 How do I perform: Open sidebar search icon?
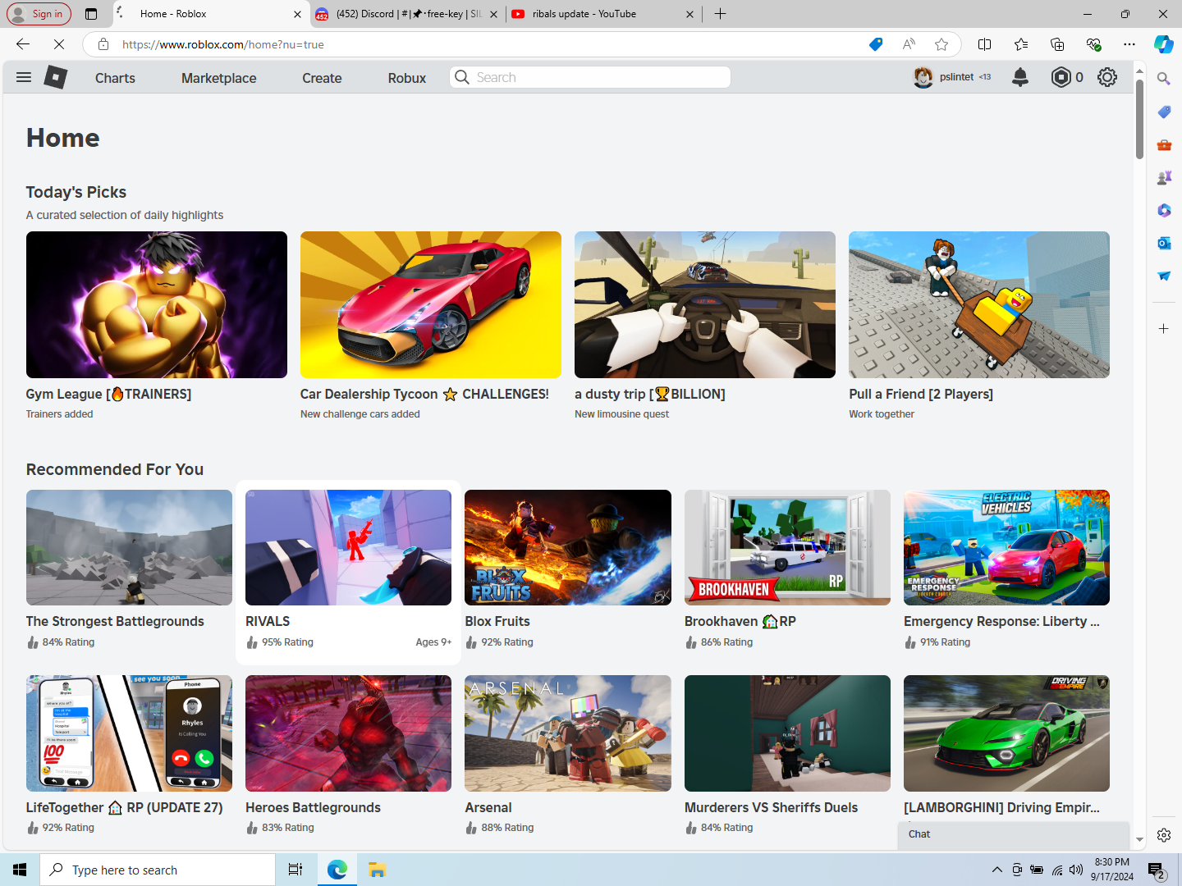coord(1164,79)
